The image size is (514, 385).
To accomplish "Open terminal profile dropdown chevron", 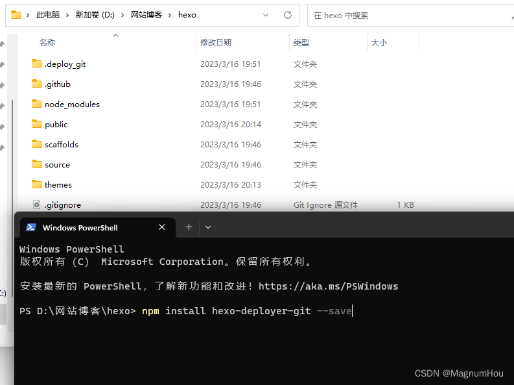I will [x=208, y=227].
